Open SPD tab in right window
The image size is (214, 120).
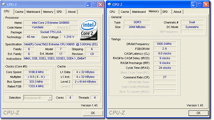pyautogui.click(x=165, y=12)
